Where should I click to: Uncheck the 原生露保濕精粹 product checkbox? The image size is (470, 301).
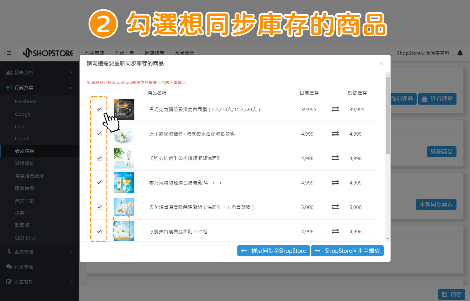pyautogui.click(x=99, y=134)
